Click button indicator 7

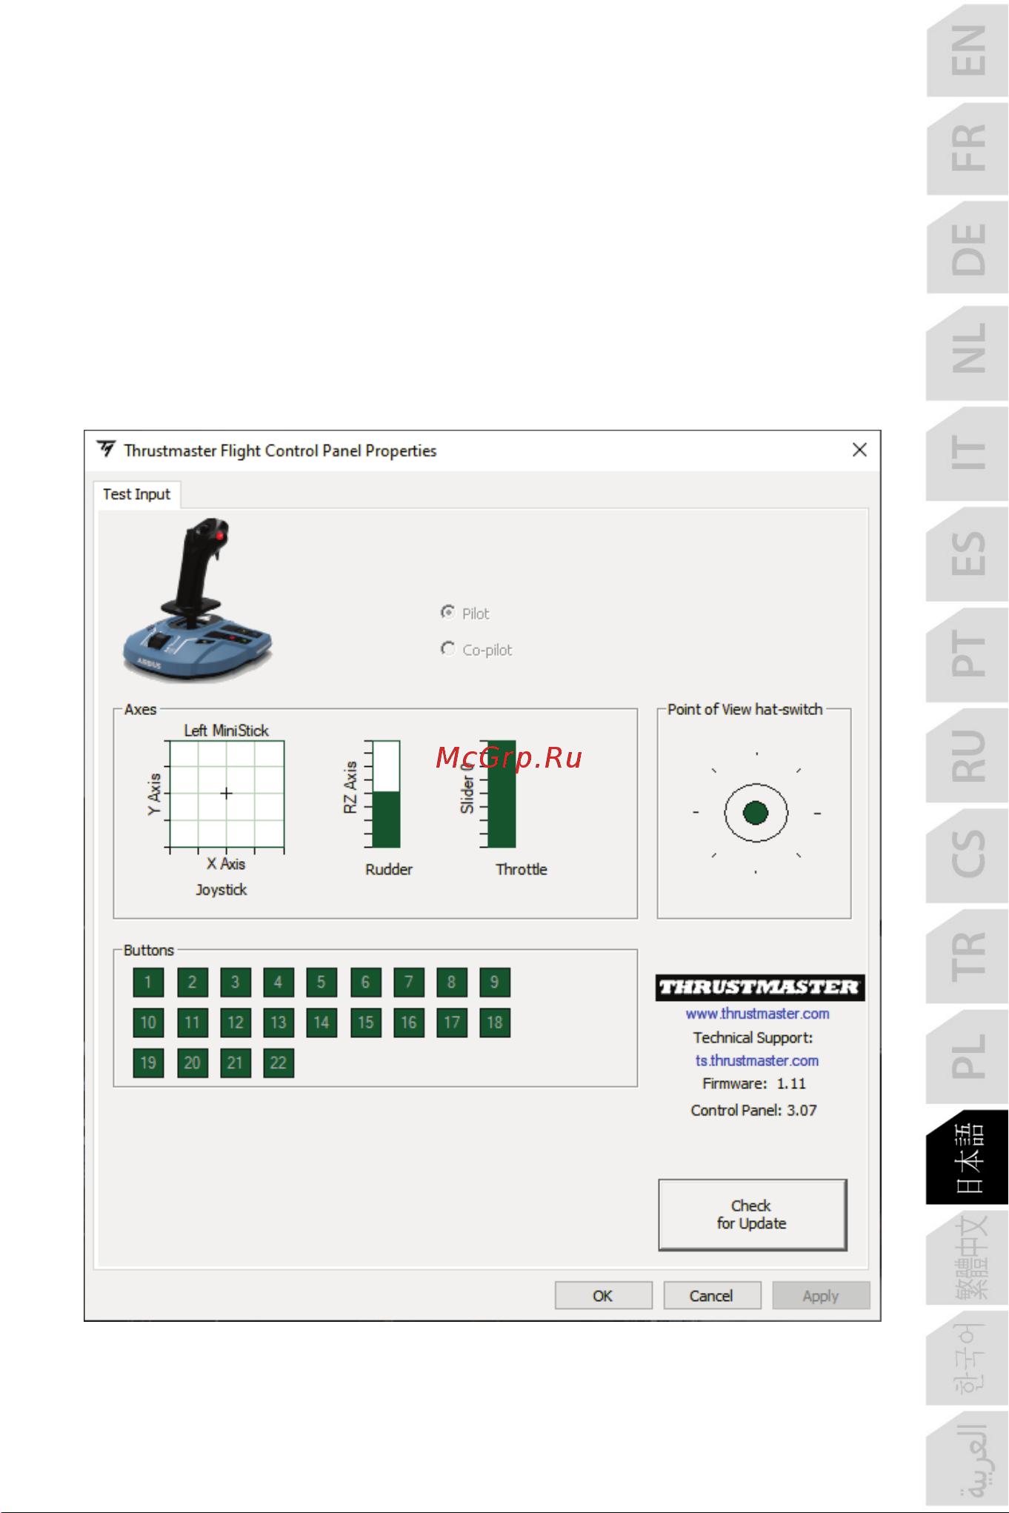click(x=408, y=982)
